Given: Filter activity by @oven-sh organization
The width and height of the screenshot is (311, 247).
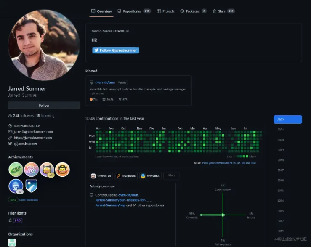Looking at the screenshot, I should tap(101, 176).
